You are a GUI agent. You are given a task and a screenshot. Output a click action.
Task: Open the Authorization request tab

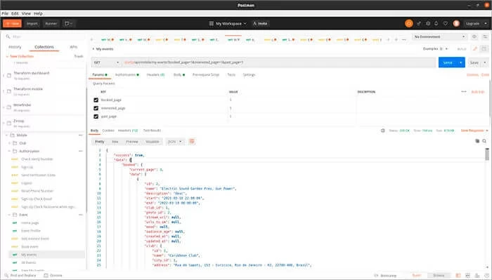coord(127,75)
